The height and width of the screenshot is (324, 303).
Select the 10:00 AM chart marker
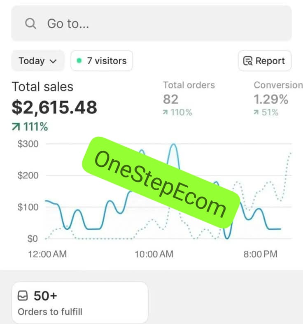click(154, 254)
